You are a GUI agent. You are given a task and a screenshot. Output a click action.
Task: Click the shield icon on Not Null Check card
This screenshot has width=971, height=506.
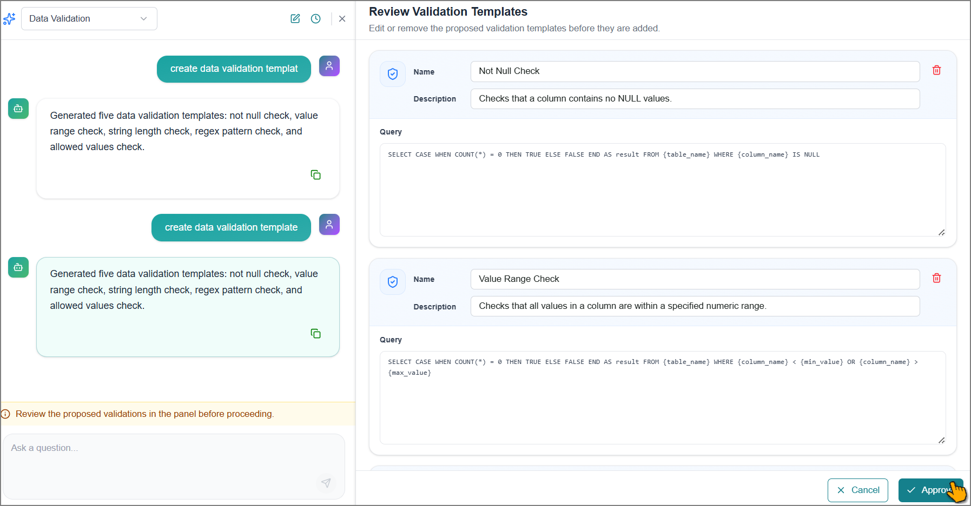[x=393, y=74]
